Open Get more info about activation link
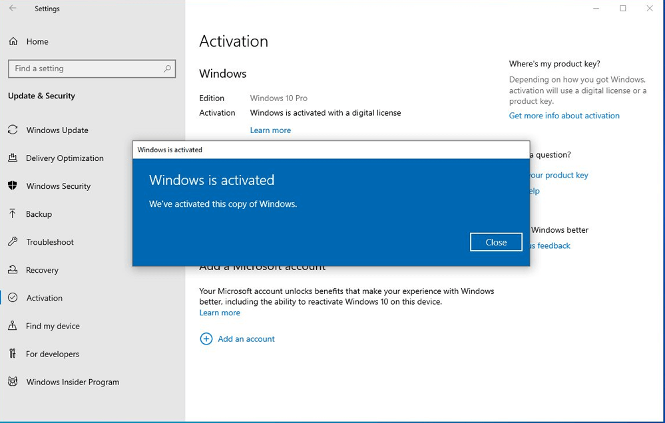The width and height of the screenshot is (665, 423). (564, 116)
